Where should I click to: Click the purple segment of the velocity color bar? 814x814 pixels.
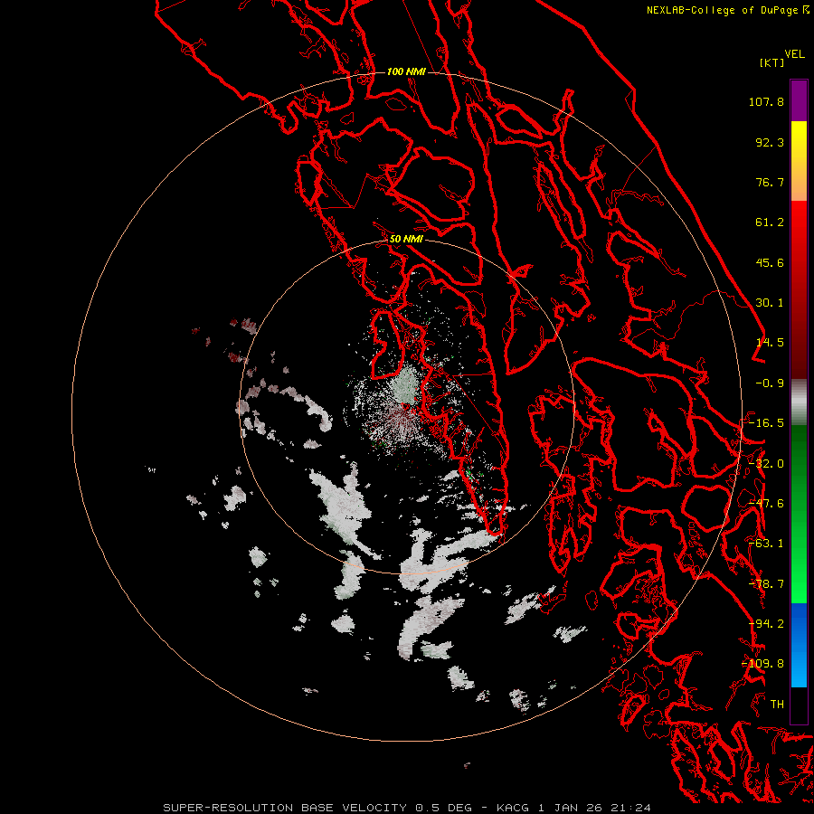point(799,100)
